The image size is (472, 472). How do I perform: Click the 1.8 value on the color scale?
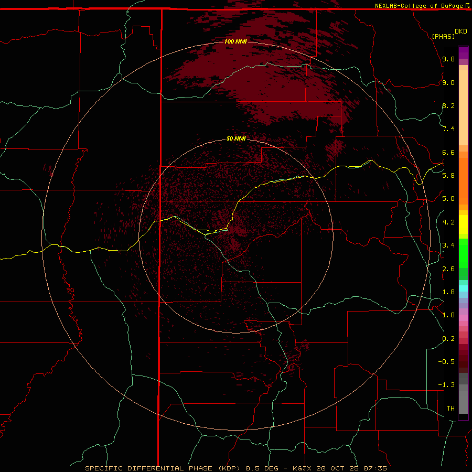(x=448, y=292)
